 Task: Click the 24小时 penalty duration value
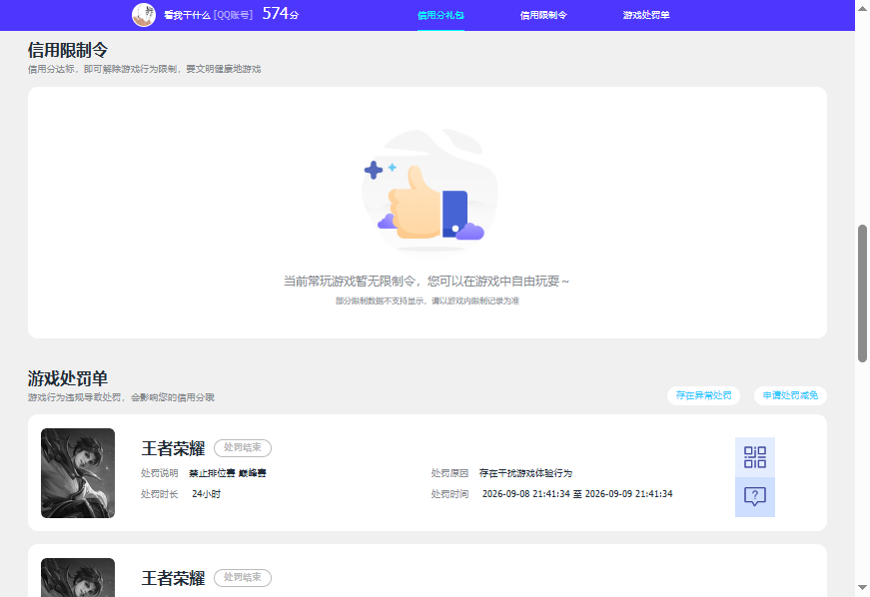click(207, 494)
